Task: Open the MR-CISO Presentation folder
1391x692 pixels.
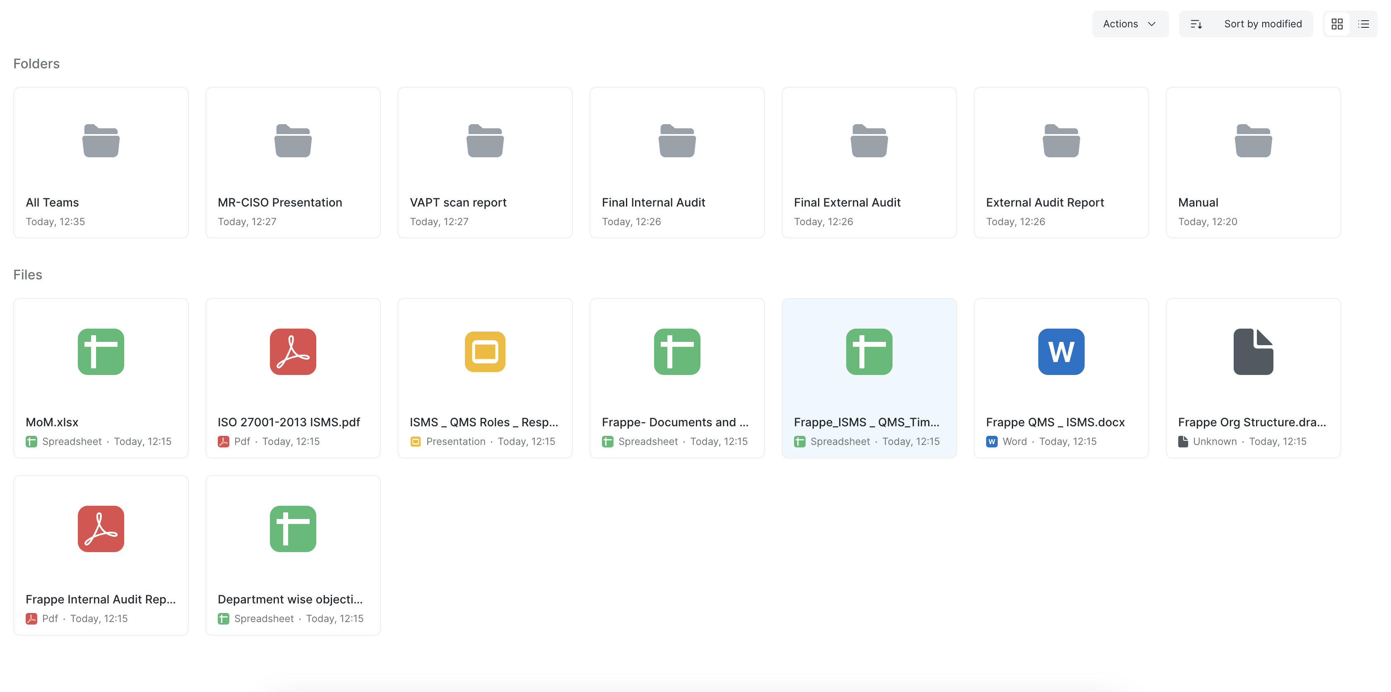Action: pos(293,162)
